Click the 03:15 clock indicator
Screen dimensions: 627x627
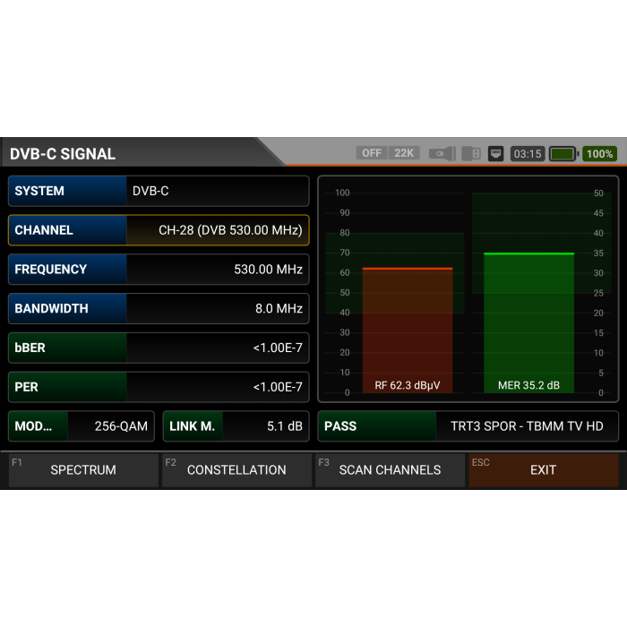click(x=527, y=153)
